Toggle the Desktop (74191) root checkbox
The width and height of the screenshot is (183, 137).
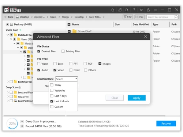[7, 24]
